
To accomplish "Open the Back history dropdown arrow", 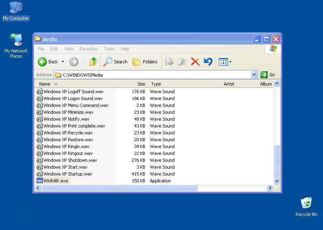I will [x=63, y=62].
